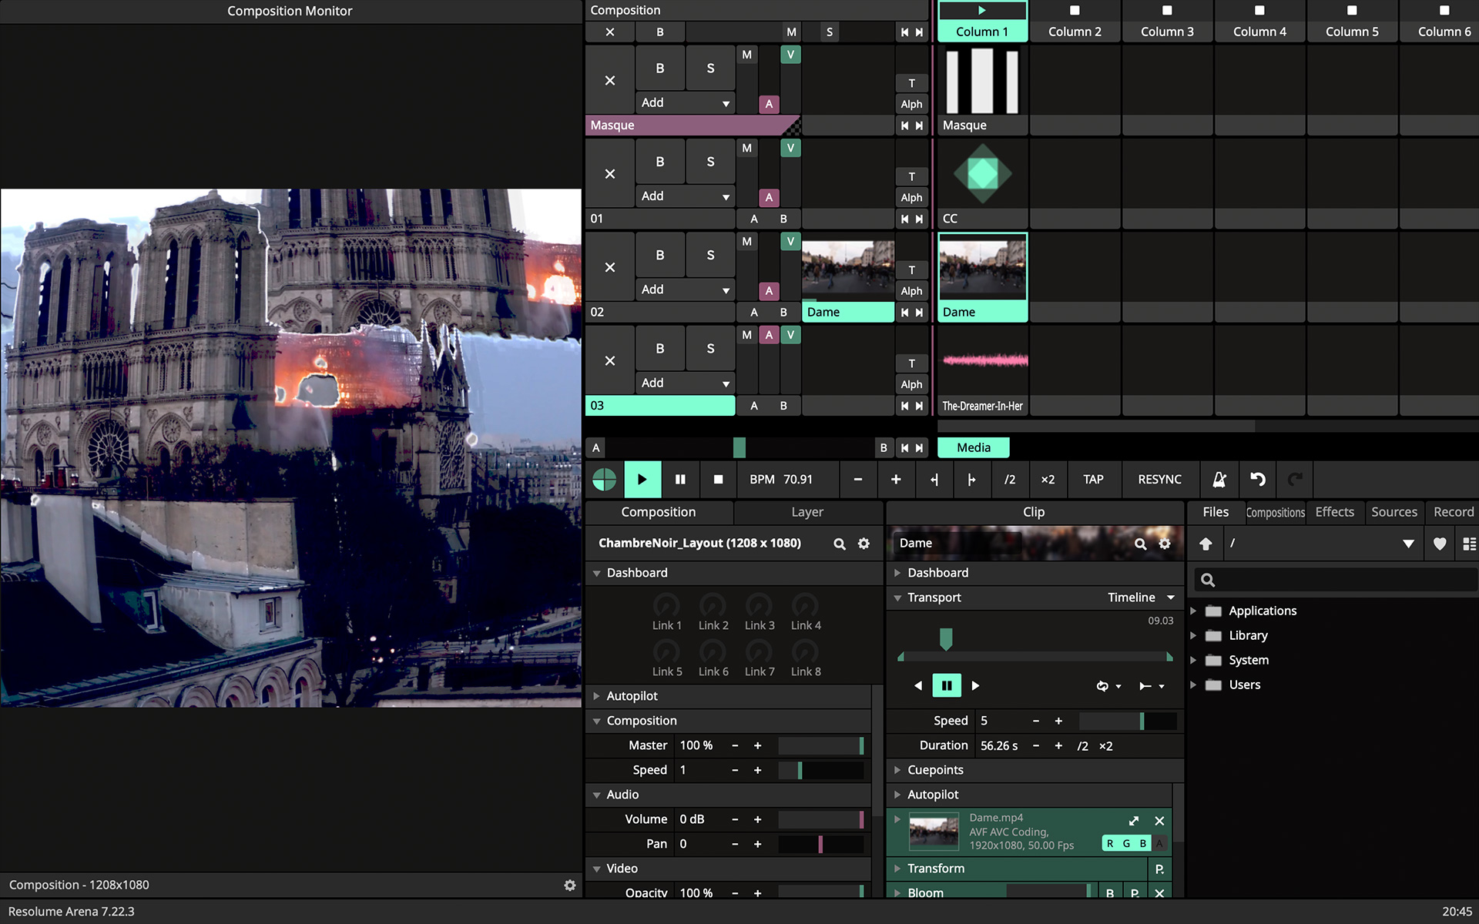Toggle the V video button on Masque layer

point(790,55)
